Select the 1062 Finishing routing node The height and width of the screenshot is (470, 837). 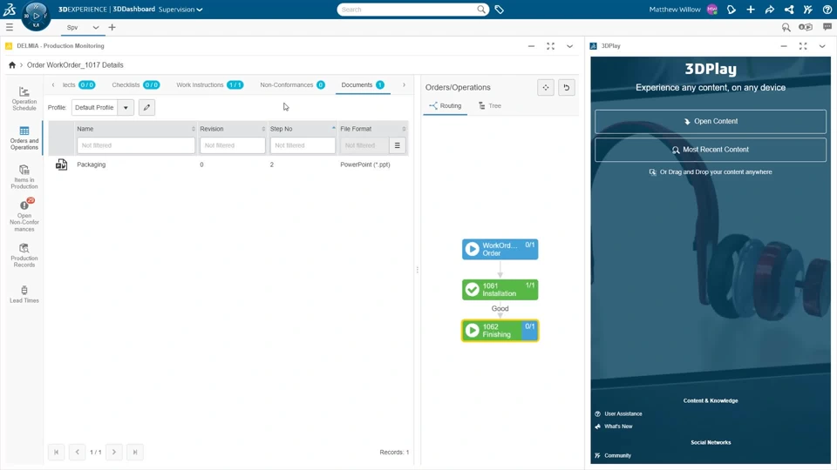pos(500,331)
